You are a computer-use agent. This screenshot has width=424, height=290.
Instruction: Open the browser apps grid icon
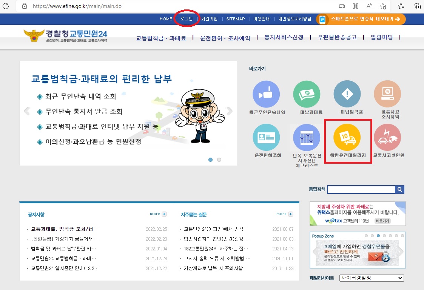pyautogui.click(x=356, y=6)
